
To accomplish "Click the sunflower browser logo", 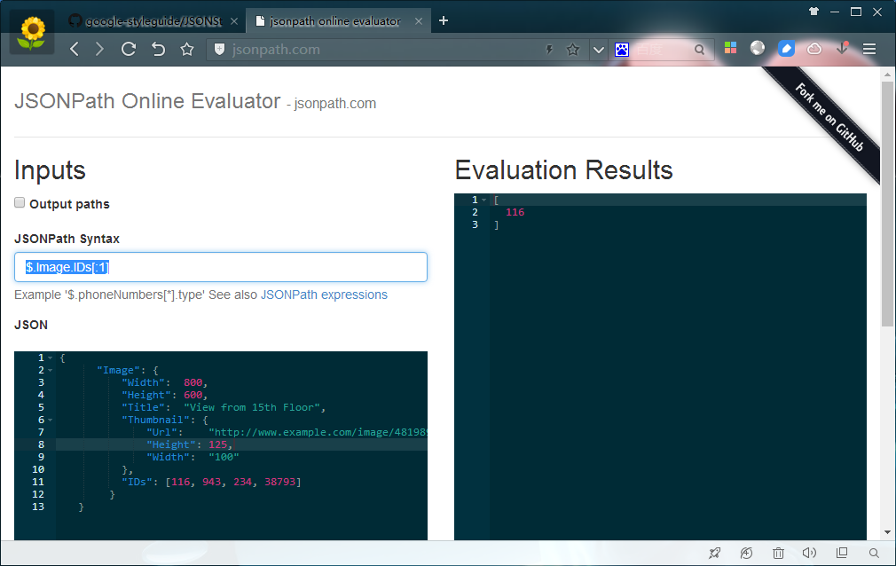I will pyautogui.click(x=32, y=32).
